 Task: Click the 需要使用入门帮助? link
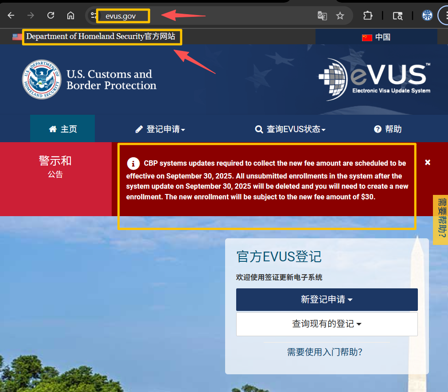pyautogui.click(x=325, y=352)
